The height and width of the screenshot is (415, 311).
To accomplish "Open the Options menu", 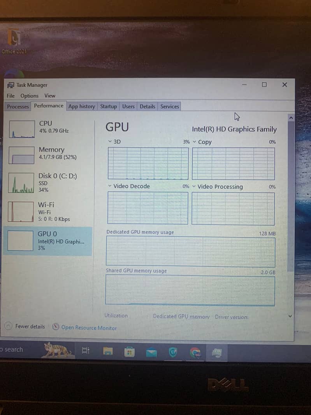I will click(29, 96).
